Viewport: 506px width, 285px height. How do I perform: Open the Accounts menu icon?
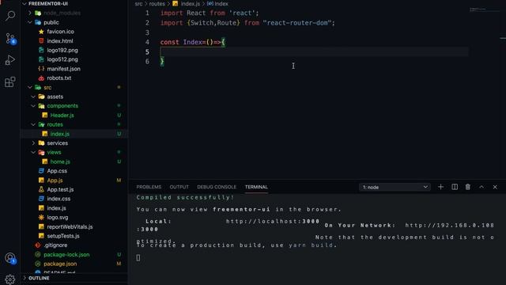pos(10,258)
